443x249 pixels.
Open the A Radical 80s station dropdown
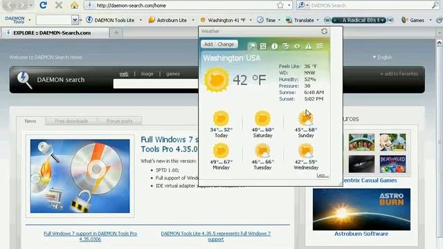point(382,20)
